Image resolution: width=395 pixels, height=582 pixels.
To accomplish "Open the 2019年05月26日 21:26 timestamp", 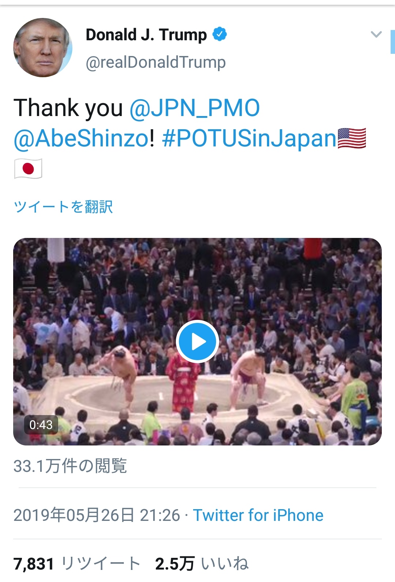I will tap(97, 515).
